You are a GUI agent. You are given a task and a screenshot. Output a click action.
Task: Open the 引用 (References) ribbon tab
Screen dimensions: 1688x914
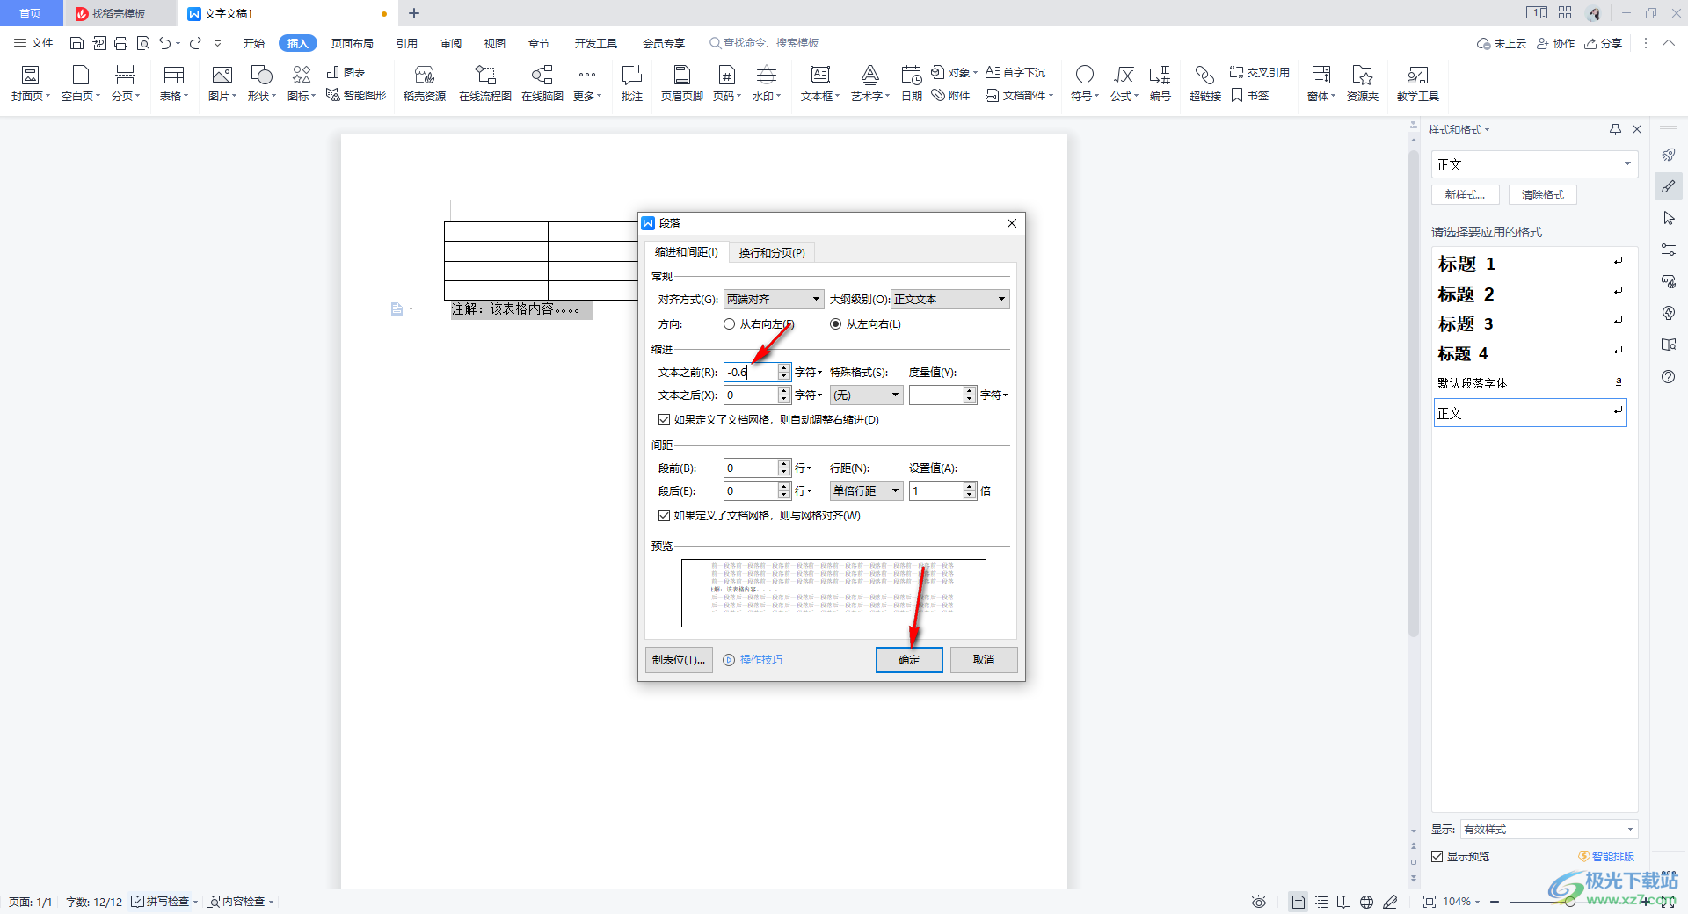tap(406, 43)
